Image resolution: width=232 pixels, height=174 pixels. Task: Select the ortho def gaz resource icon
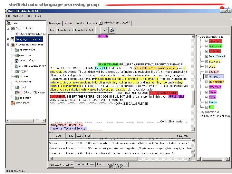pyautogui.click(x=17, y=60)
